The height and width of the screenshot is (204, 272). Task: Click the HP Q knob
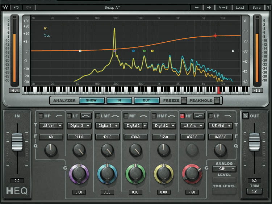51,150
